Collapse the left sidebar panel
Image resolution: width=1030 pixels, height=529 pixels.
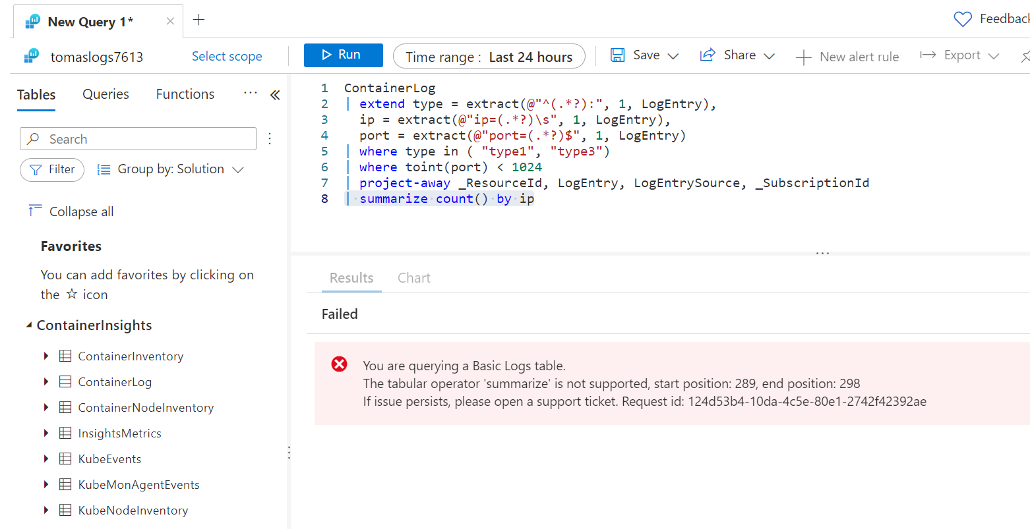coord(275,95)
